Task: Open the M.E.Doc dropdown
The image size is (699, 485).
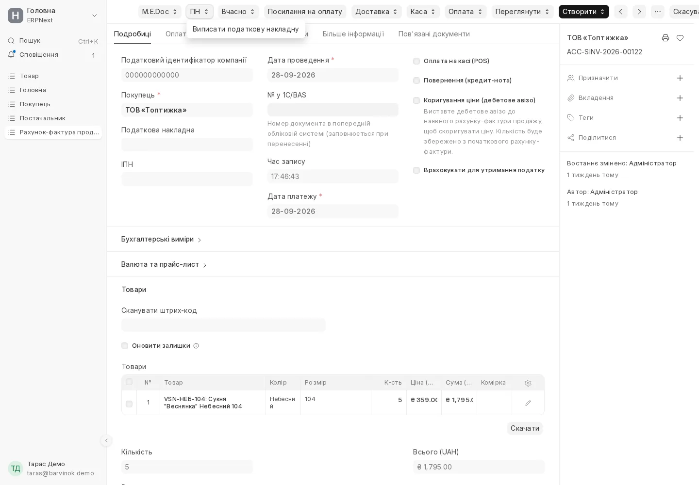Action: pos(160,12)
